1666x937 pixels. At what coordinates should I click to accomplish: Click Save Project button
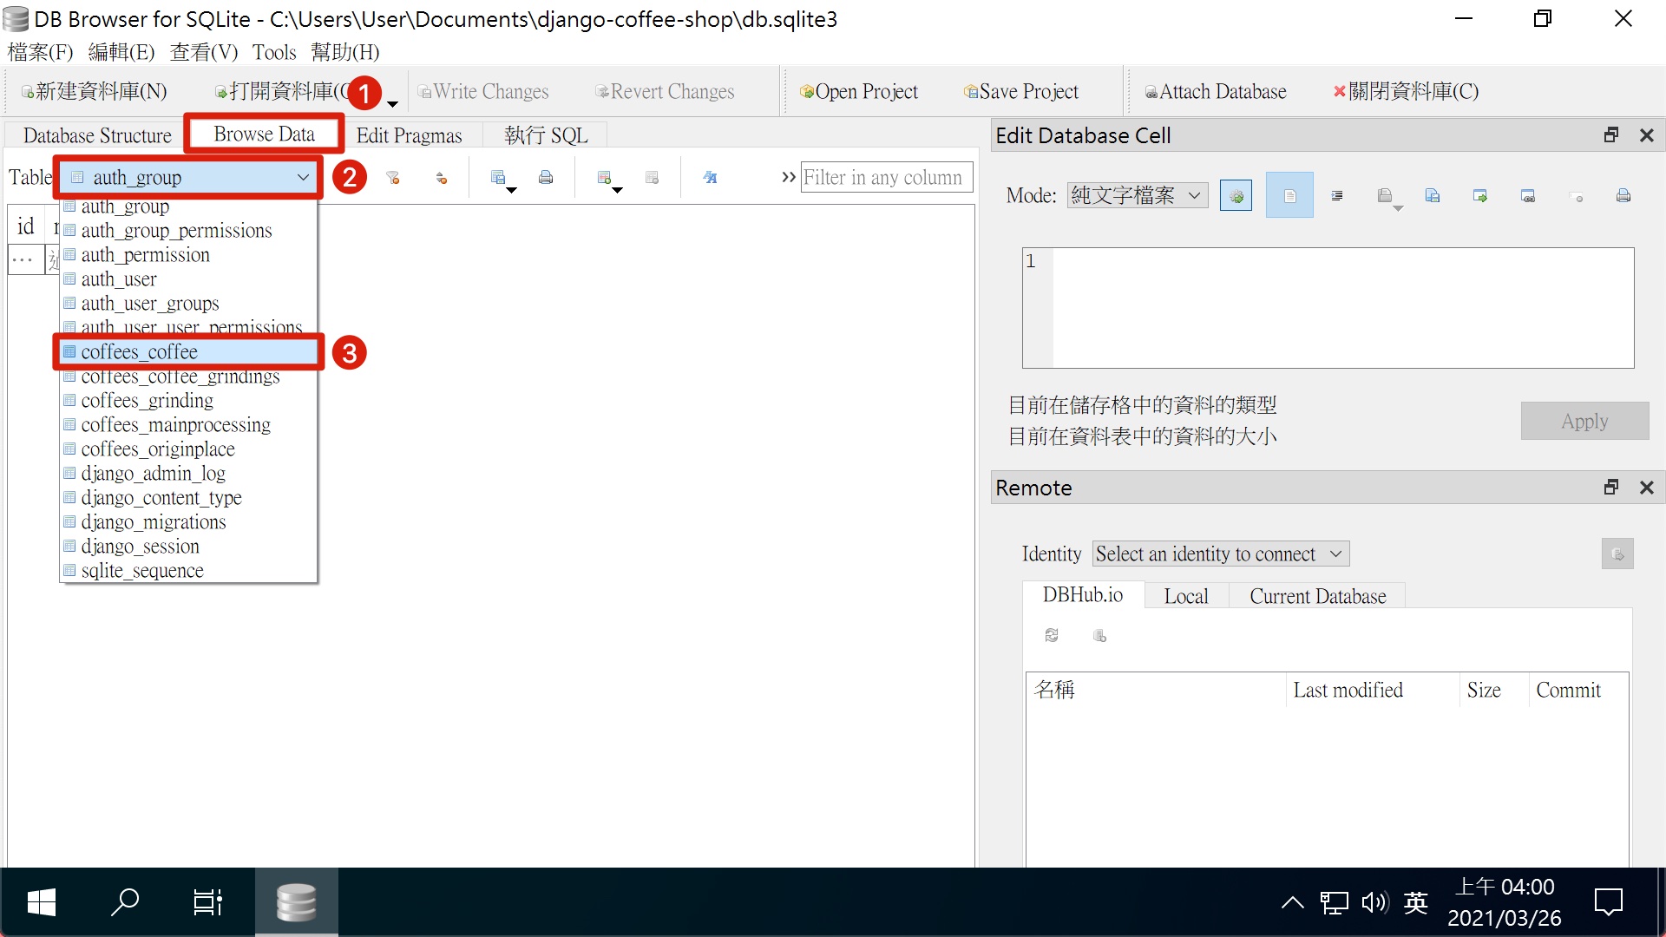(x=1020, y=91)
